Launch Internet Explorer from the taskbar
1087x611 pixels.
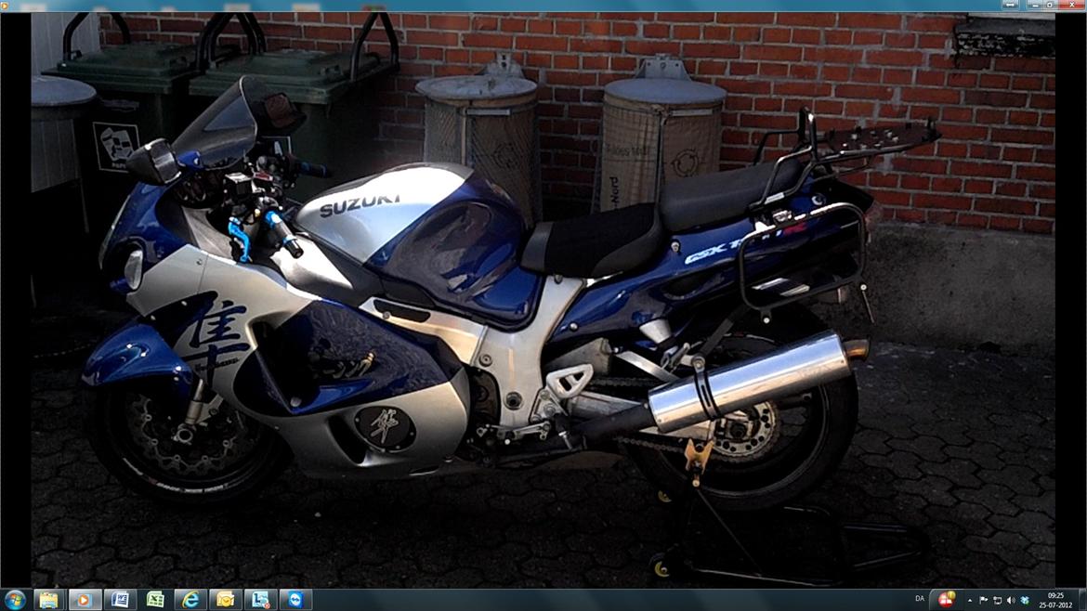click(192, 599)
